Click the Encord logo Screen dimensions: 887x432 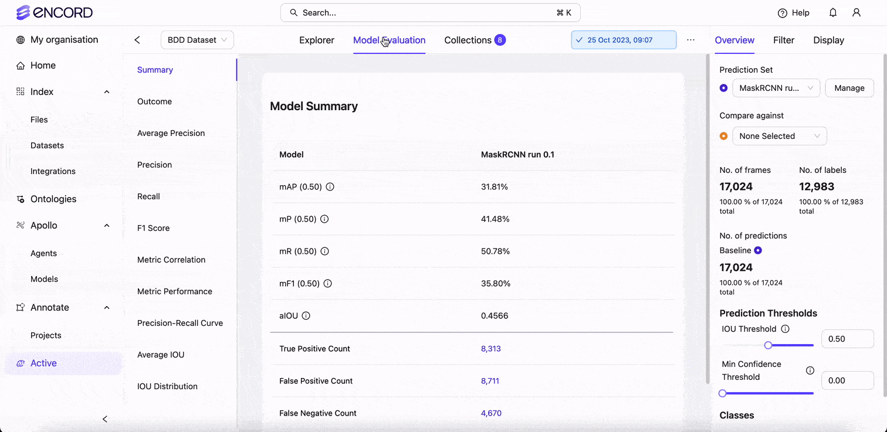click(55, 12)
